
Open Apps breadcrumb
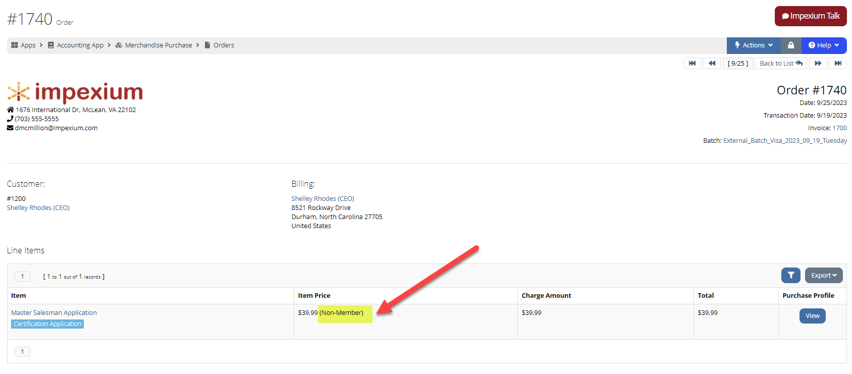coord(28,45)
